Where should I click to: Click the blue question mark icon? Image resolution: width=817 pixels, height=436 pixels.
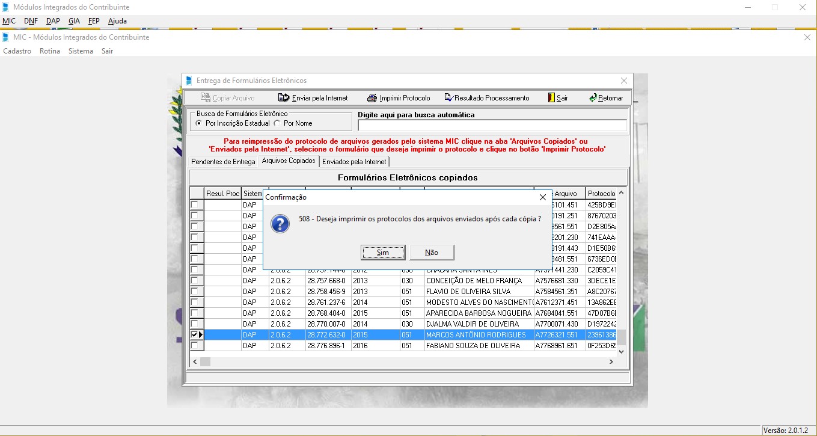click(x=280, y=224)
